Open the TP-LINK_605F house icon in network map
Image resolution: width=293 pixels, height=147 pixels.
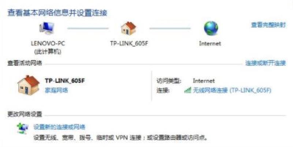coord(129,28)
